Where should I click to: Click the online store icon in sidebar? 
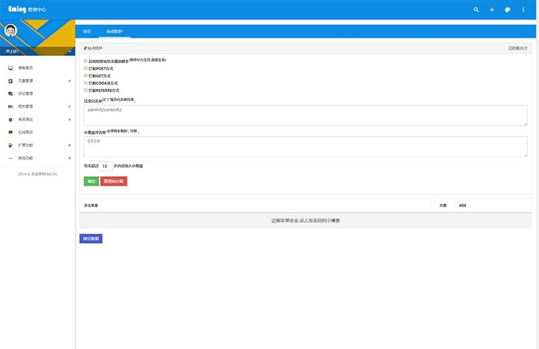pos(10,132)
